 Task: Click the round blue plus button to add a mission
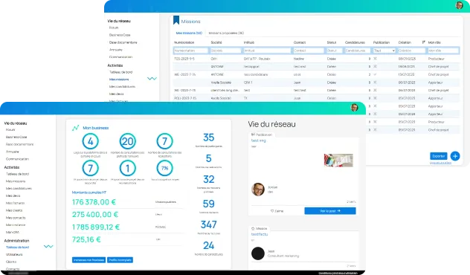click(x=455, y=156)
